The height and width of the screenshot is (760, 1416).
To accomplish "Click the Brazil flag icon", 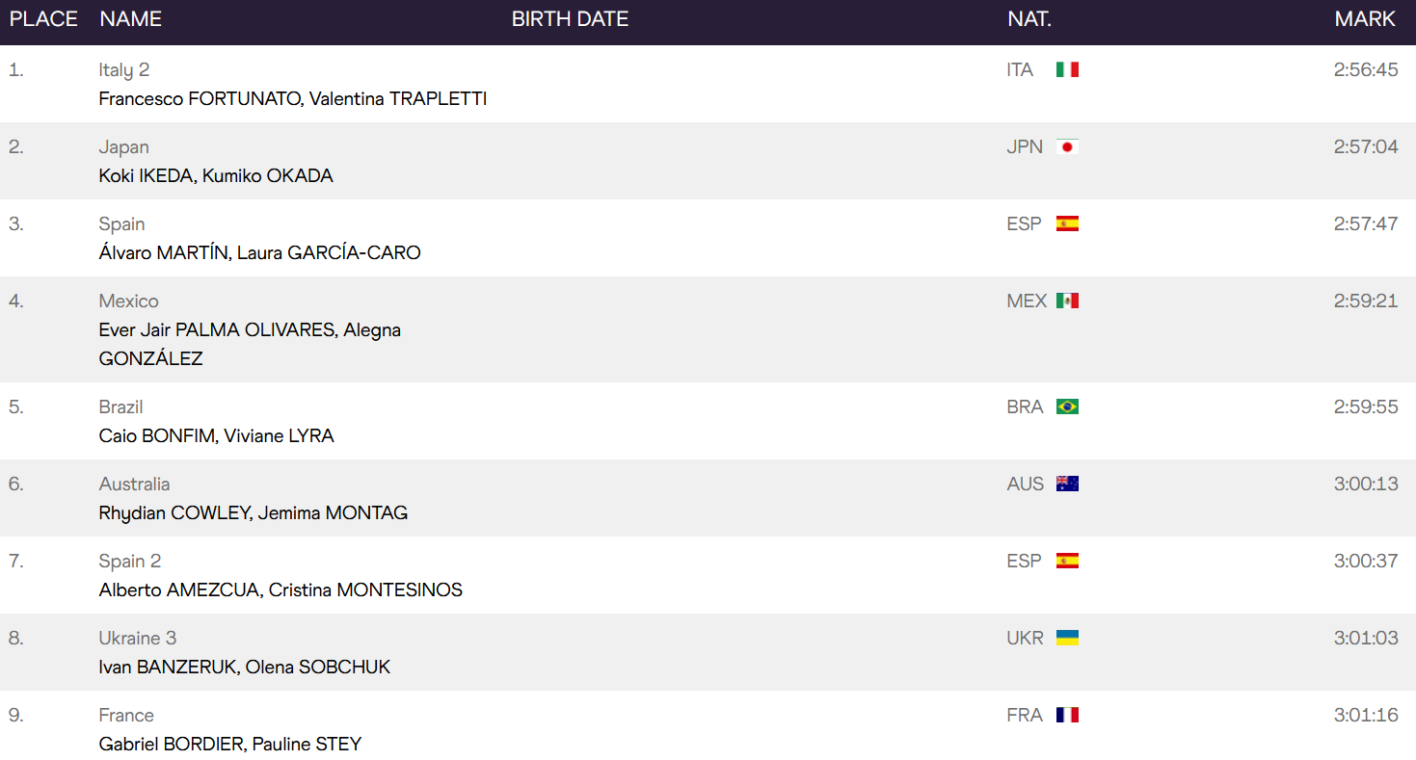I will tap(1067, 406).
